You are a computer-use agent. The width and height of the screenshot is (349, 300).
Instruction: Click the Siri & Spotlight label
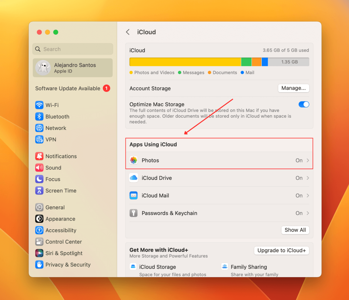[64, 253]
